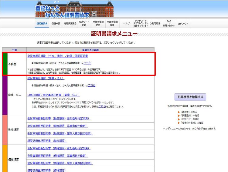The height and width of the screenshot is (172, 228).
Task: Open 登記事項証明書（土地・建物）／地図・図面証明書 link
Action: 58,56
